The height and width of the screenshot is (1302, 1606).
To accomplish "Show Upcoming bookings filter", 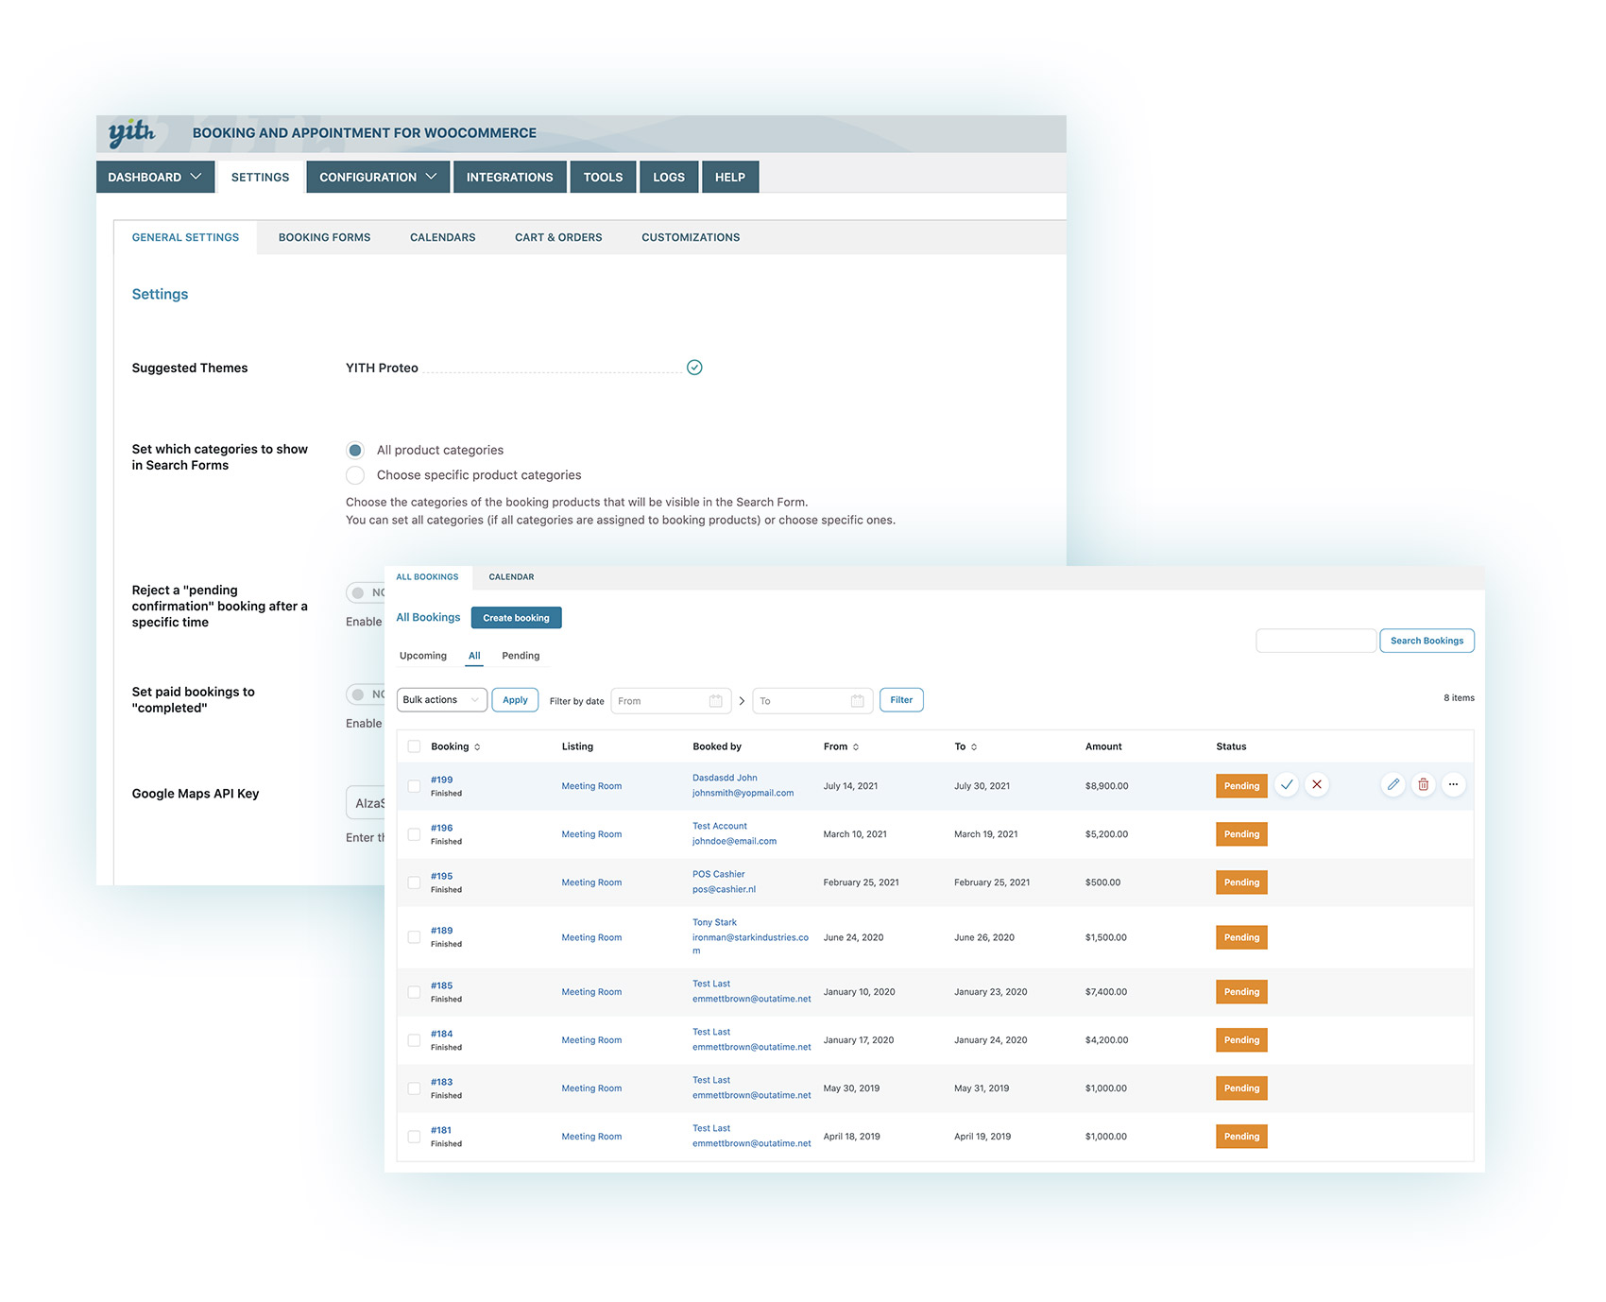I will tap(423, 656).
